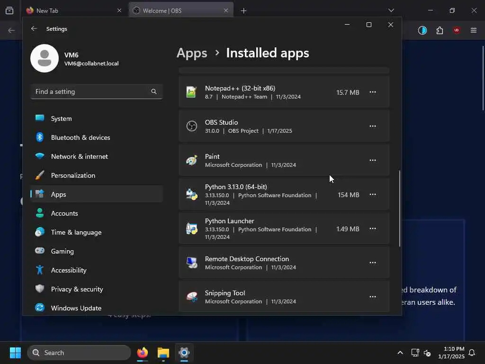
Task: Open a new browser tab with plus button
Action: [x=244, y=11]
